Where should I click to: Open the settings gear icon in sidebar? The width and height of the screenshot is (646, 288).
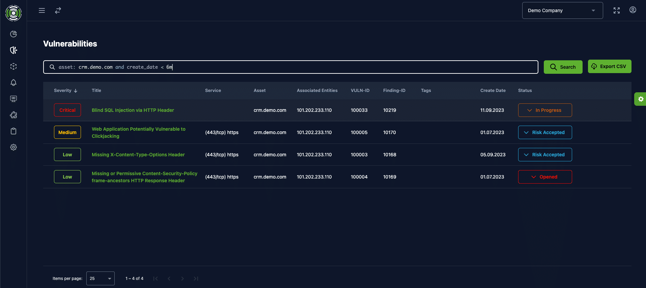tap(13, 147)
